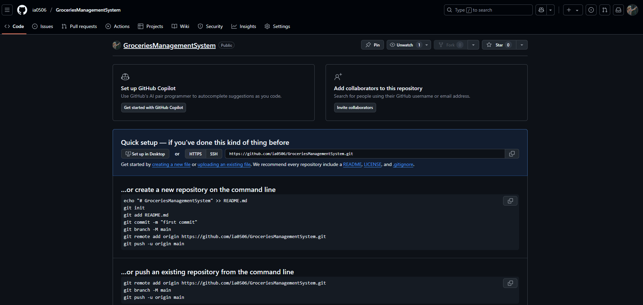The image size is (643, 305).
Task: Open the LICENSE link
Action: click(x=373, y=164)
